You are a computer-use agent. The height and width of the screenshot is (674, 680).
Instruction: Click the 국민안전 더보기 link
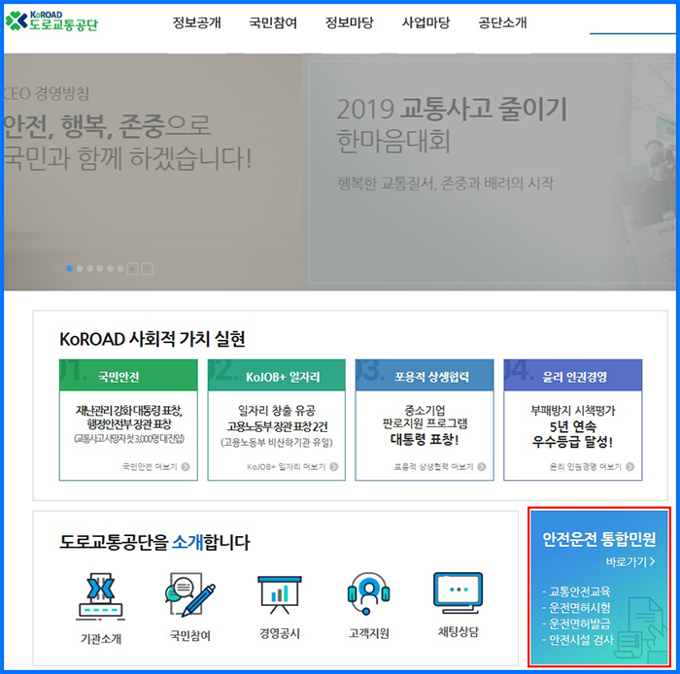coord(150,466)
